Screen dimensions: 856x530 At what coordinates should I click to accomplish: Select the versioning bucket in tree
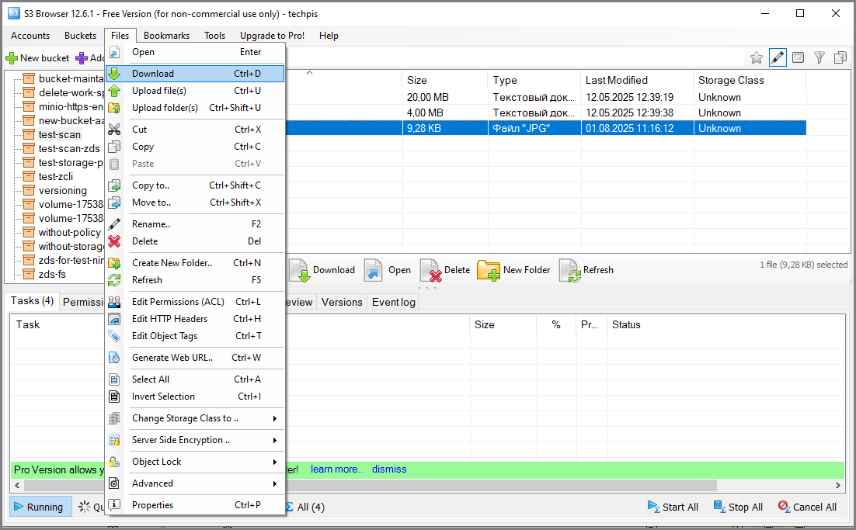(62, 190)
